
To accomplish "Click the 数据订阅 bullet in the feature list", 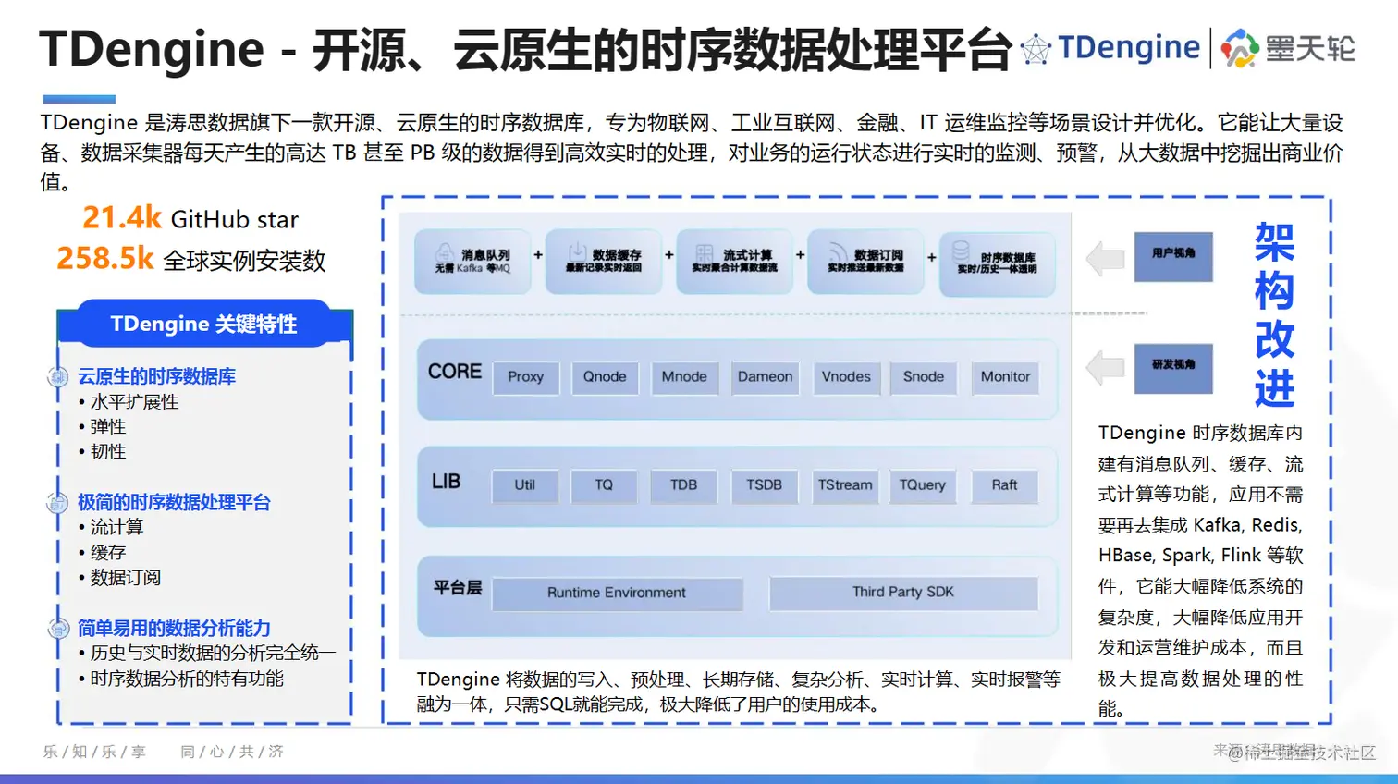I will 119,578.
